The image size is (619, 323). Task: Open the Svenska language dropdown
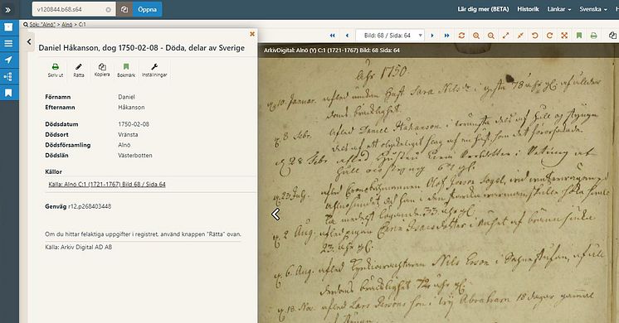593,9
